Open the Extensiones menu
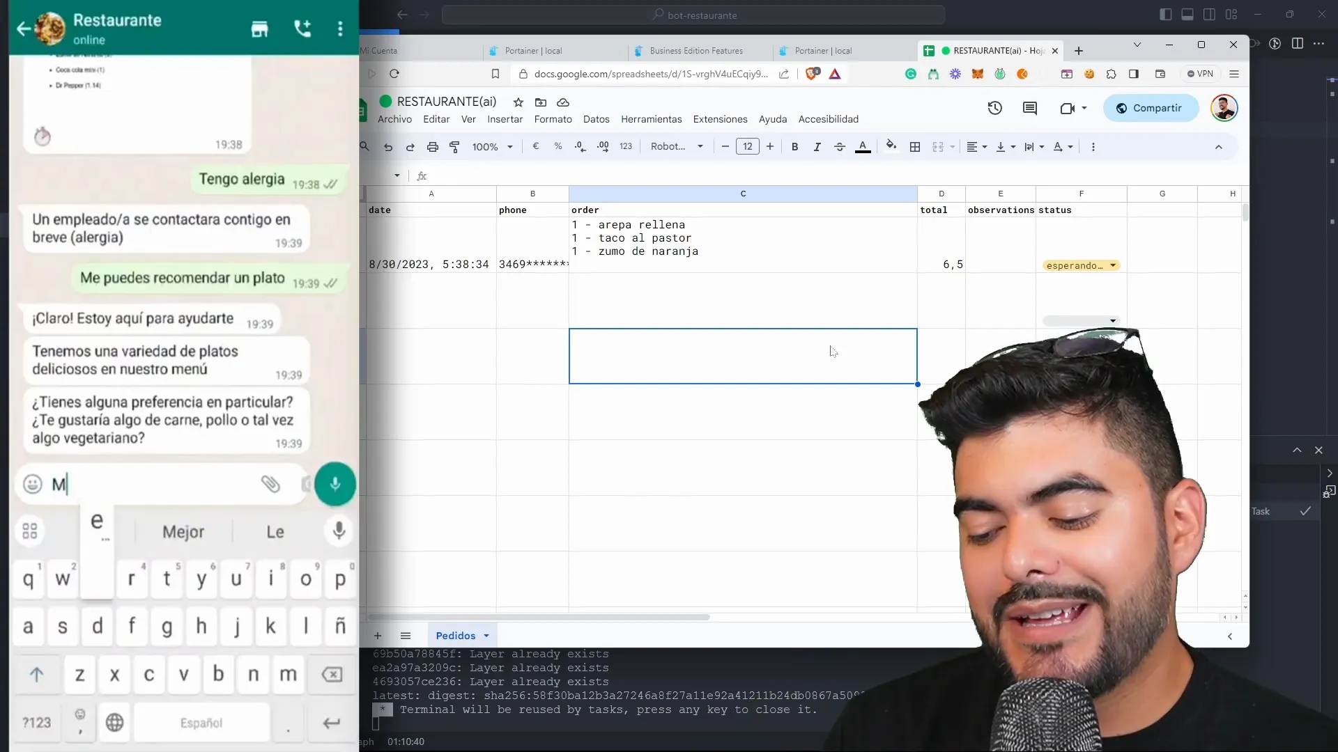 (x=720, y=119)
